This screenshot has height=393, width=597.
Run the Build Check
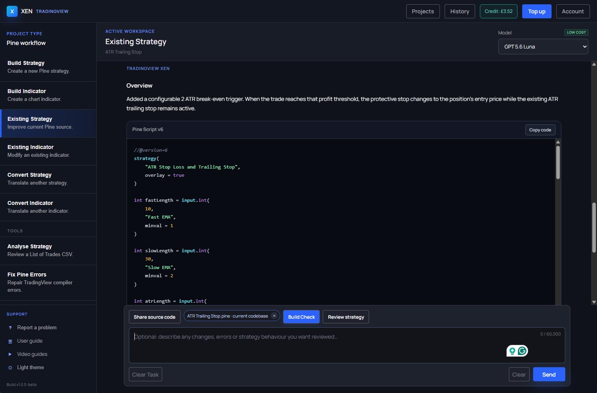301,317
